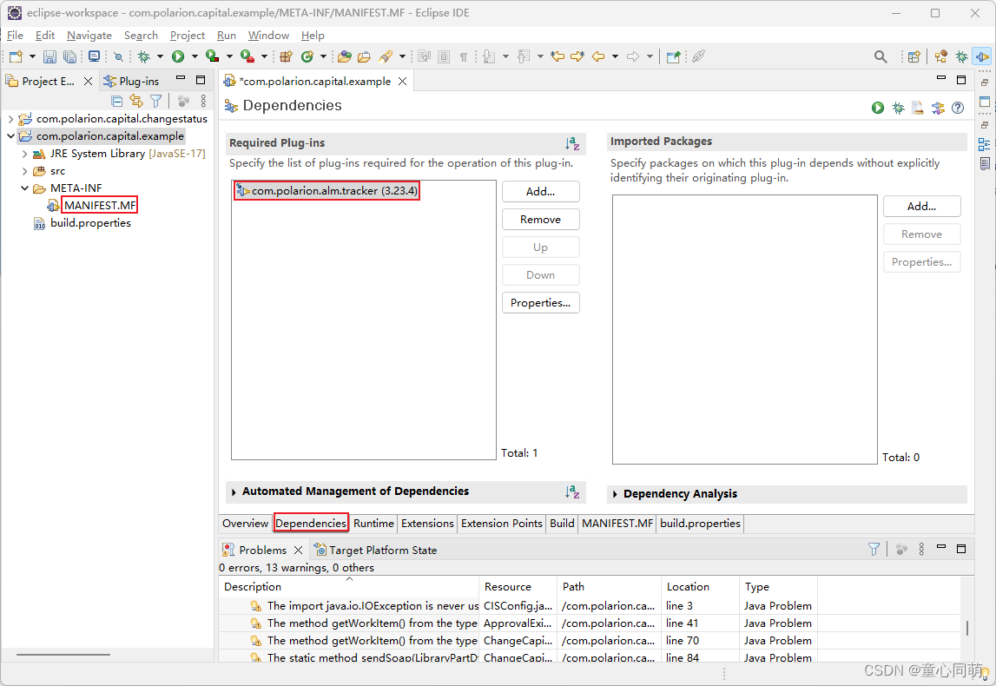The width and height of the screenshot is (996, 686).
Task: Switch to the Overview editor tab
Action: (245, 524)
